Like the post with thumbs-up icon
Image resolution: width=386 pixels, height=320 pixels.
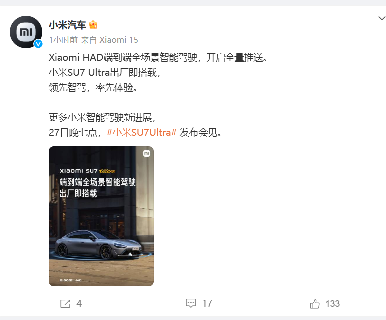[315, 304]
